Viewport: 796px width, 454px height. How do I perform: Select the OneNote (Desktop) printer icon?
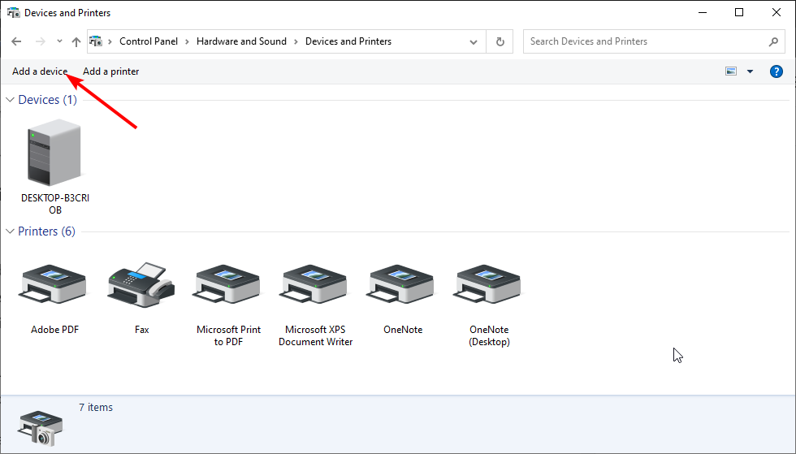[x=487, y=284]
